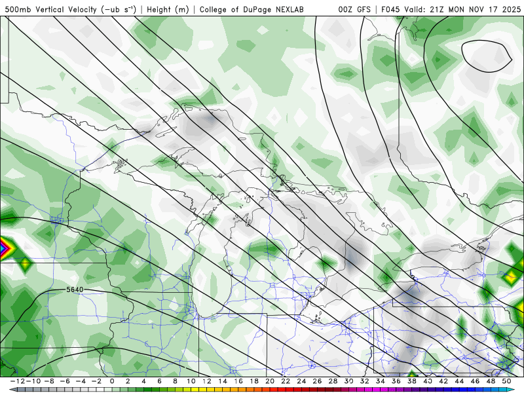524x393 pixels.
Task: Click the "5640" height contour label
Action: coord(75,290)
